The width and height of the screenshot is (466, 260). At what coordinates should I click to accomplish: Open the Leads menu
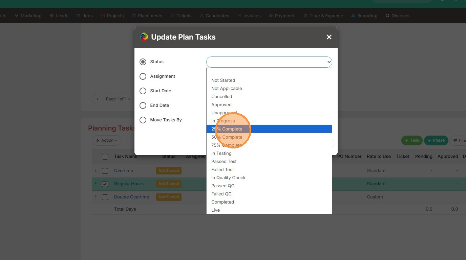tap(59, 16)
